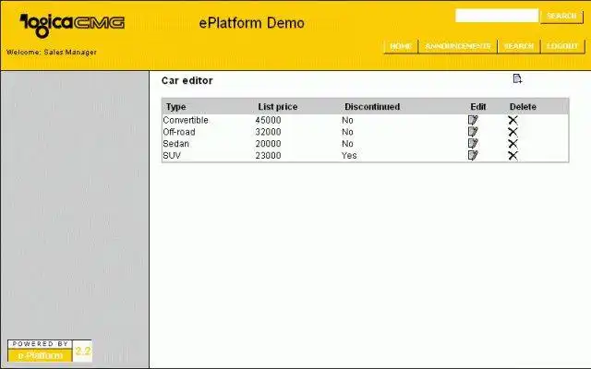The height and width of the screenshot is (369, 591).
Task: Click the No discontinued value for Off-road
Action: [x=347, y=132]
